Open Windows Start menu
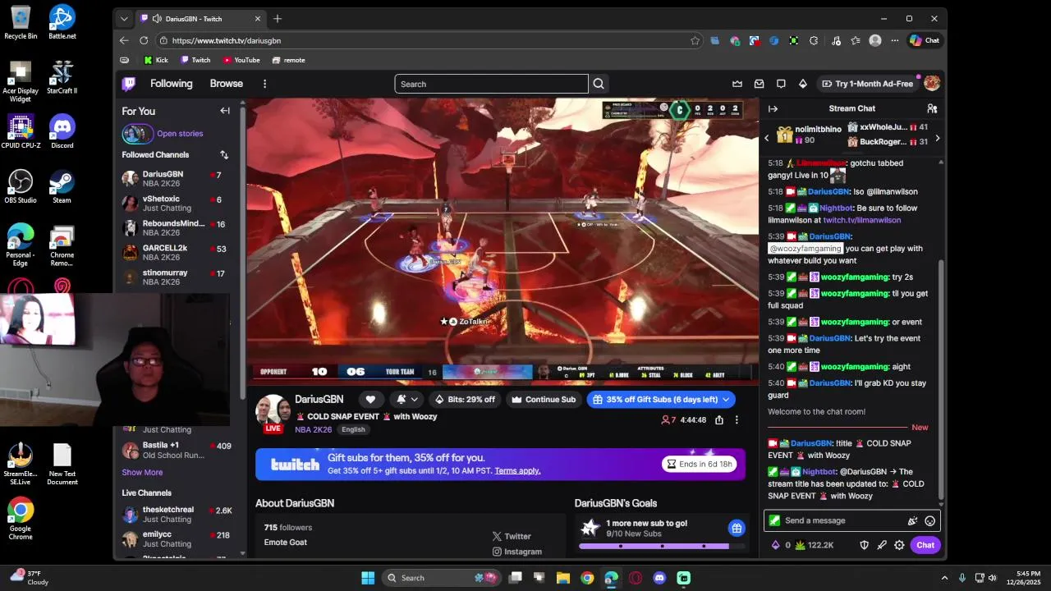 [368, 578]
